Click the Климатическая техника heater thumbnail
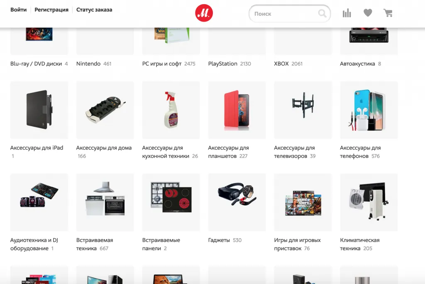 pyautogui.click(x=369, y=202)
